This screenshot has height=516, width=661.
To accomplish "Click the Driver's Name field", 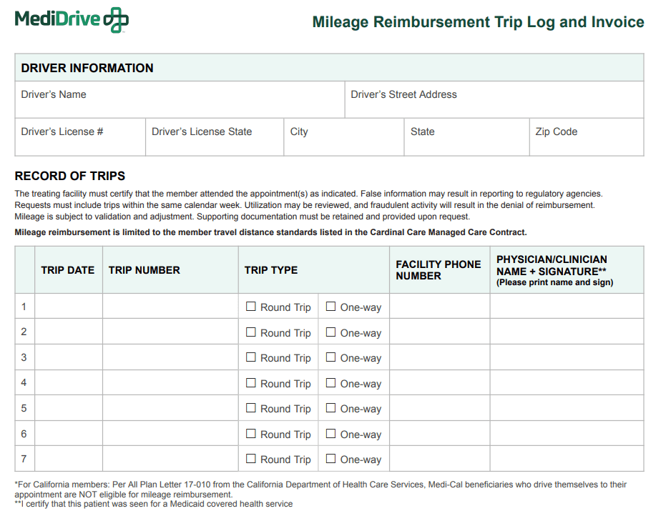I will point(180,99).
